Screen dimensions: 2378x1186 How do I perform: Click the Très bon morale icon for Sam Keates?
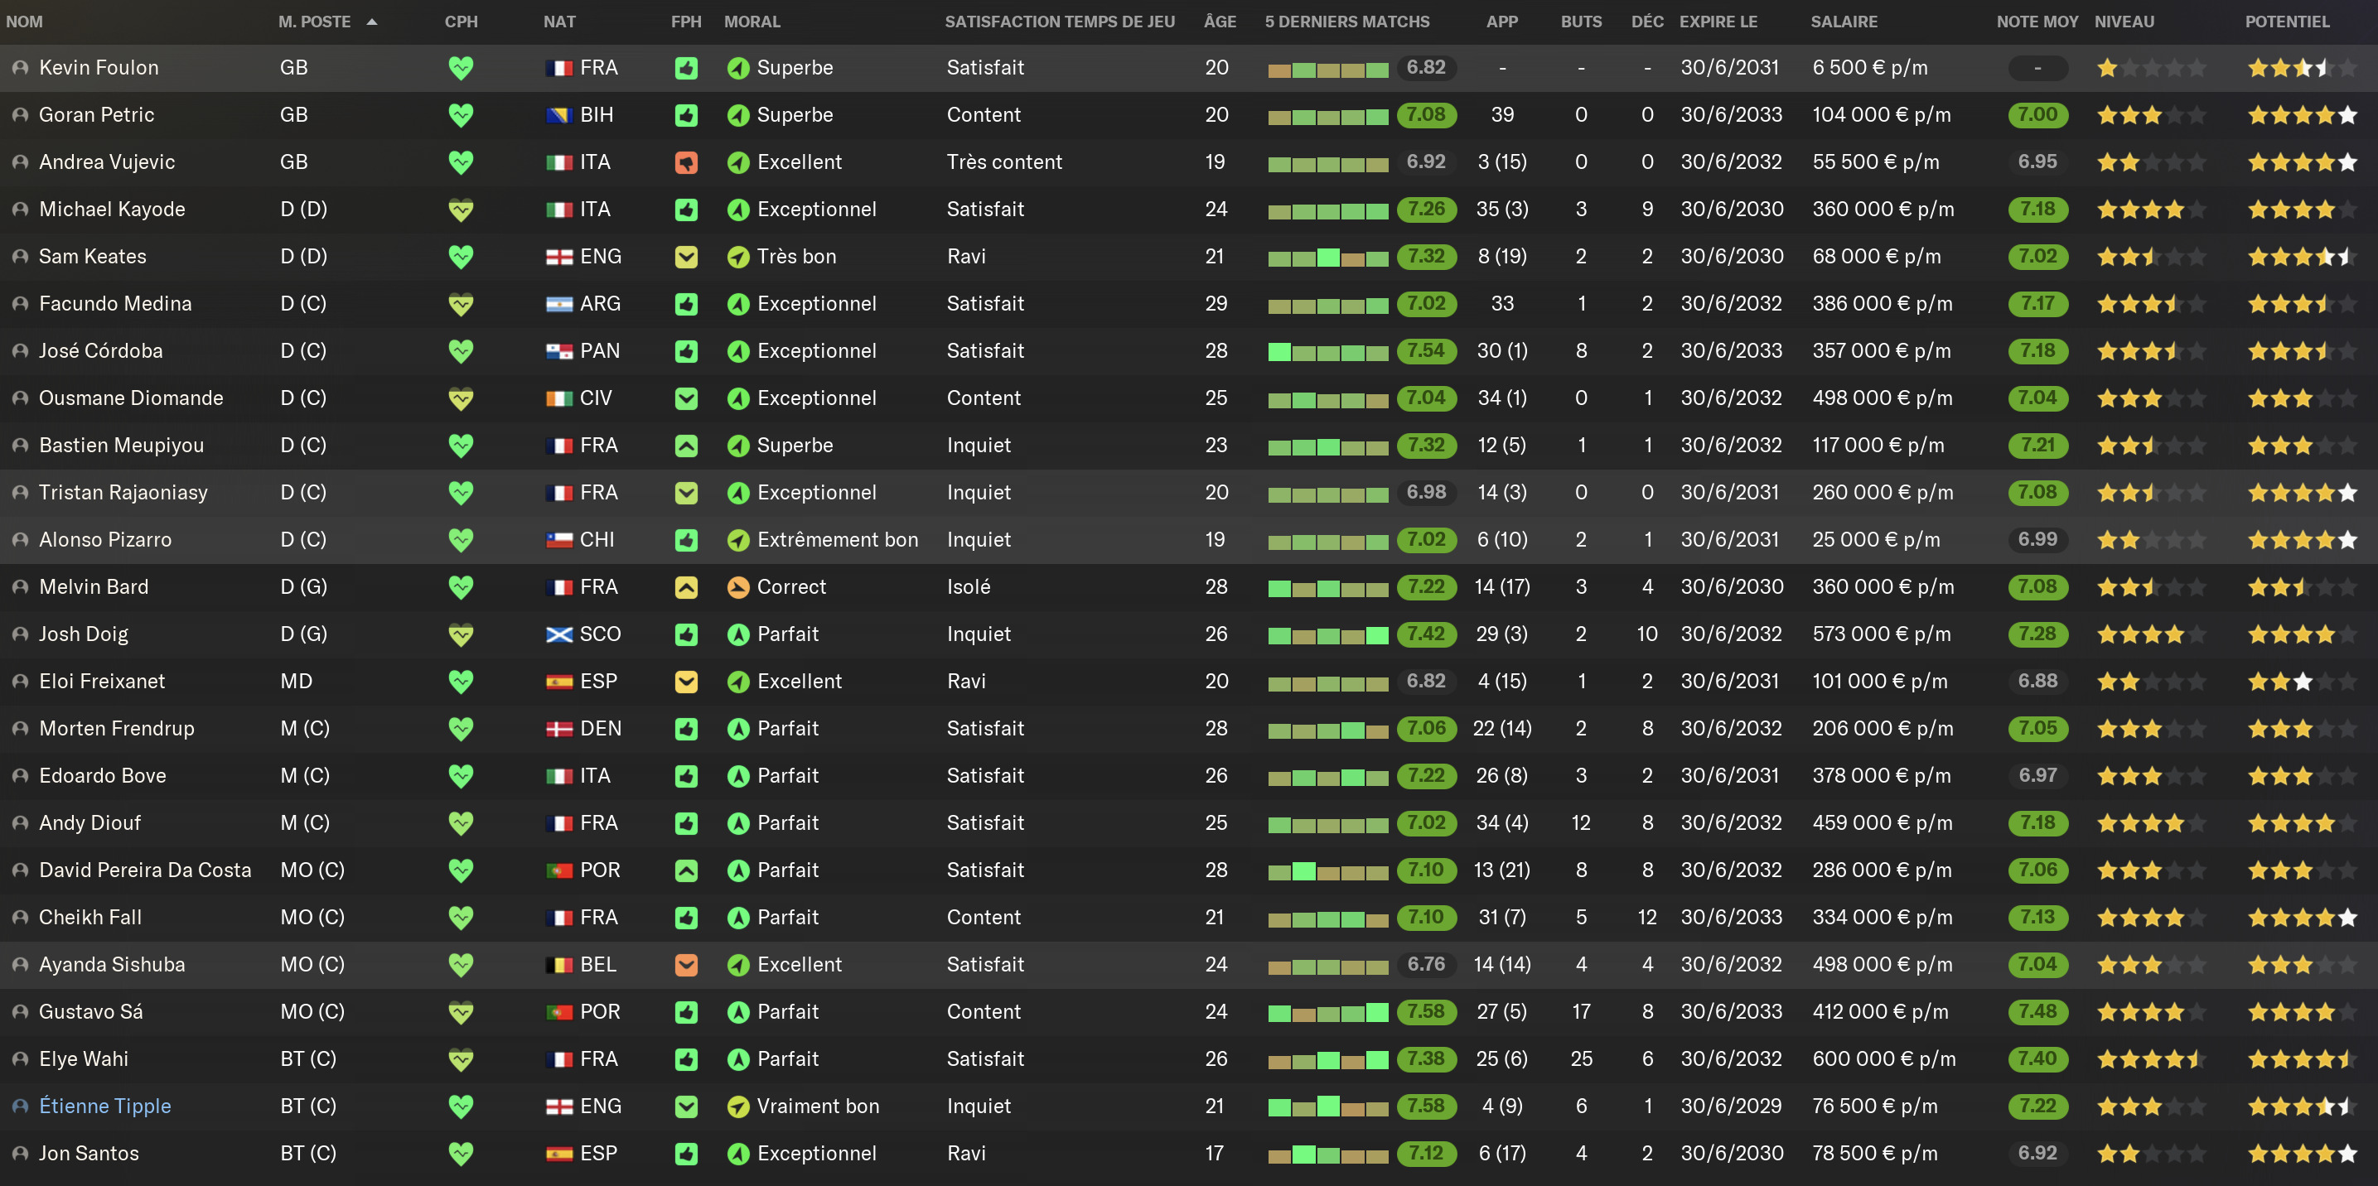coord(737,257)
